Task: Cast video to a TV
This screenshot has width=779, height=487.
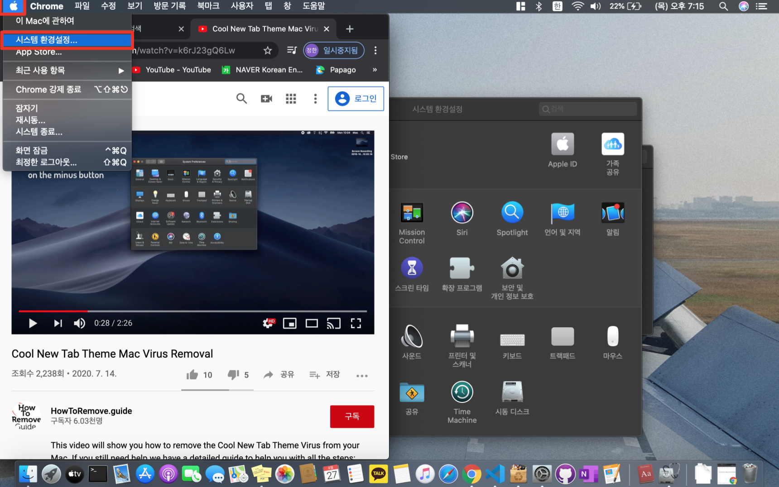Action: [x=334, y=323]
